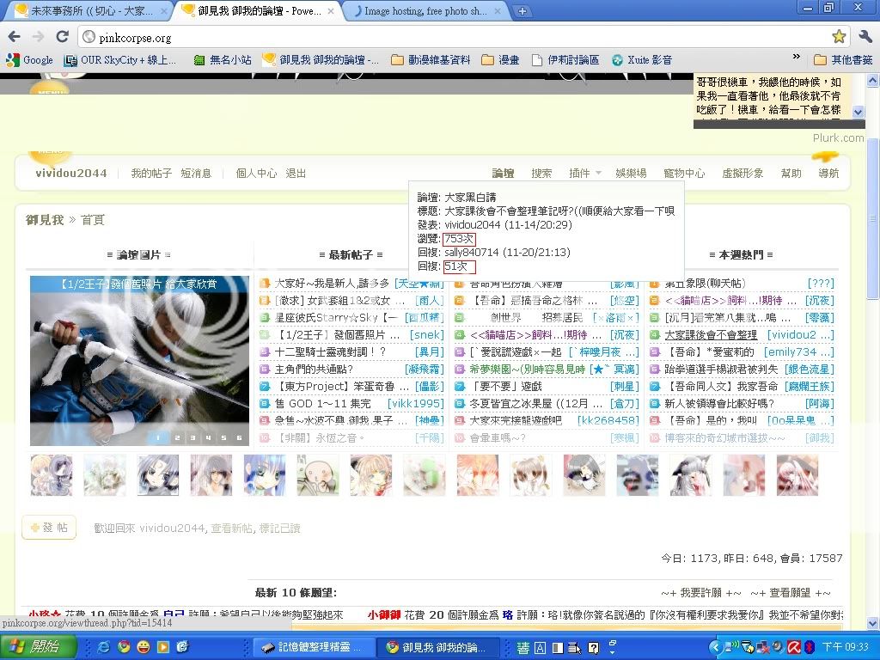Switch to the 未來事務所 browser tab
Screen dimensions: 880x660
[x=89, y=10]
